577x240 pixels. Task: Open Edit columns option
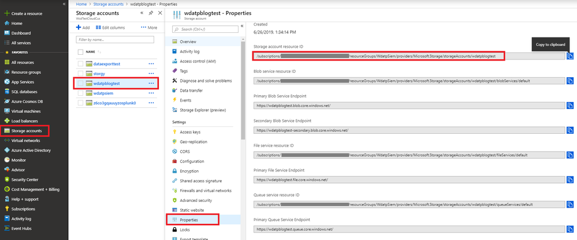[110, 28]
